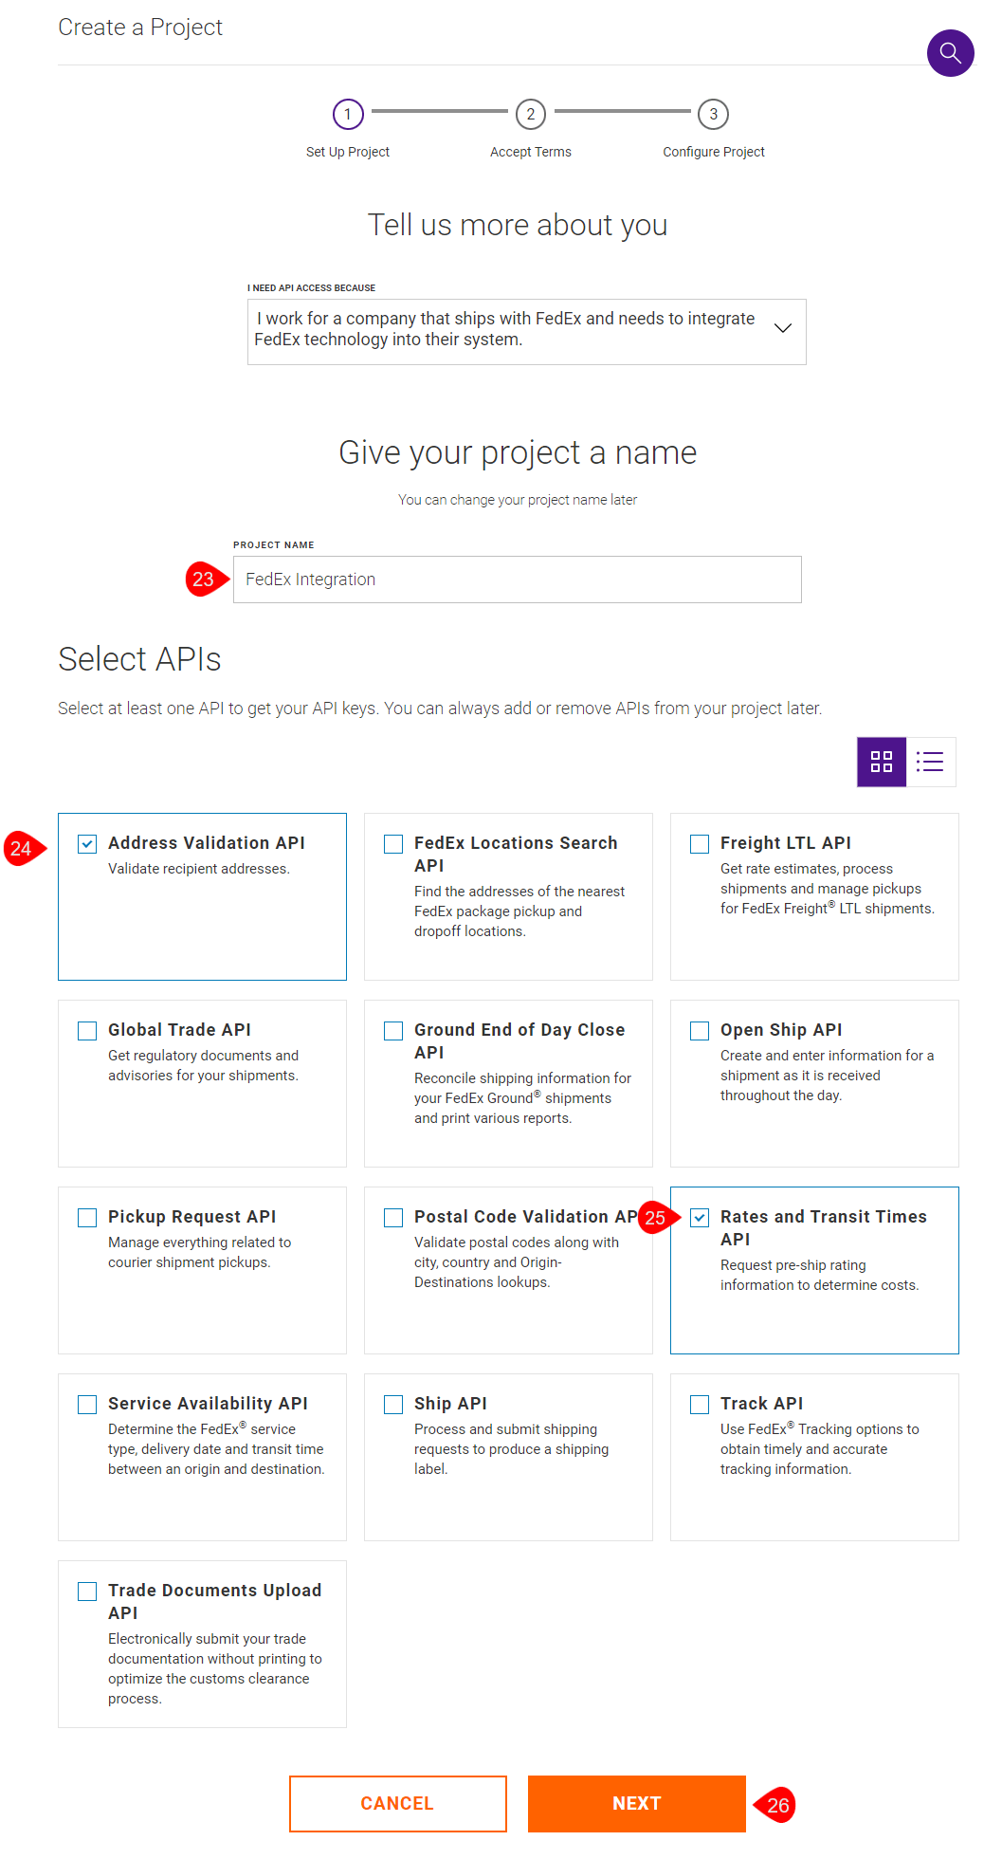Uncheck Address Validation API checkbox
This screenshot has height=1859, width=1002.
point(87,844)
